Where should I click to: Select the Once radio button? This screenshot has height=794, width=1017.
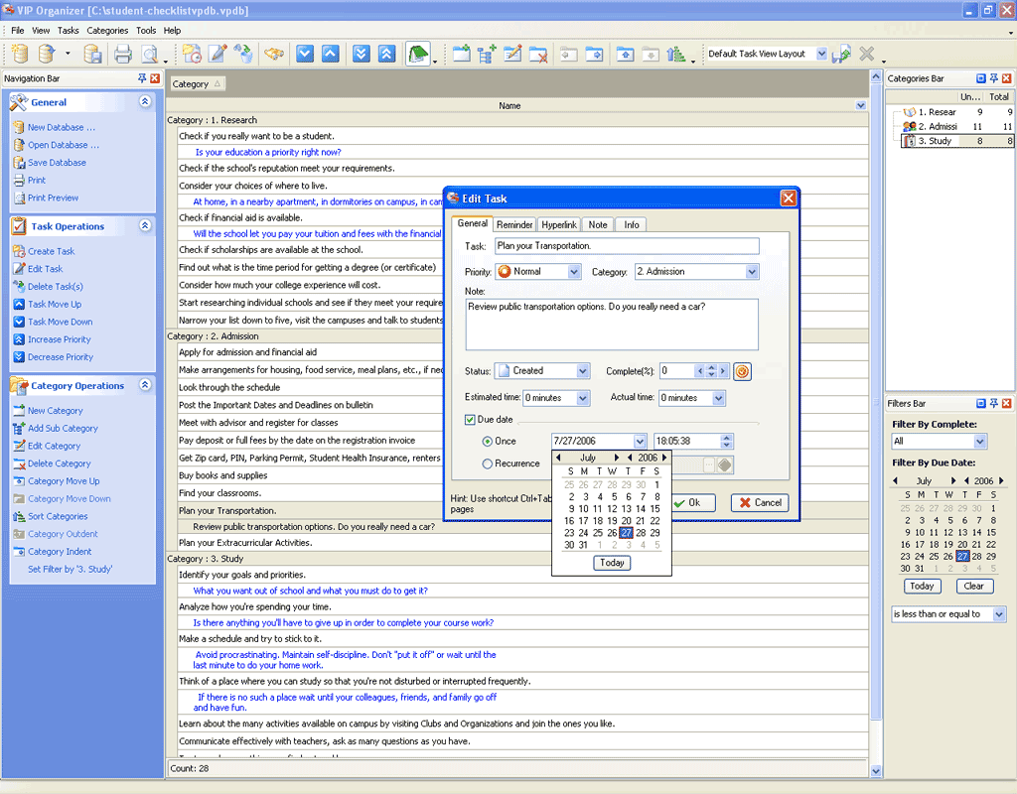click(x=487, y=441)
